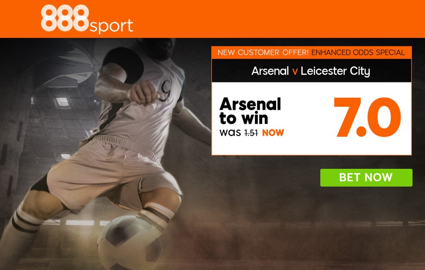
Task: Click the Arsenal to win headline
Action: pyautogui.click(x=250, y=111)
